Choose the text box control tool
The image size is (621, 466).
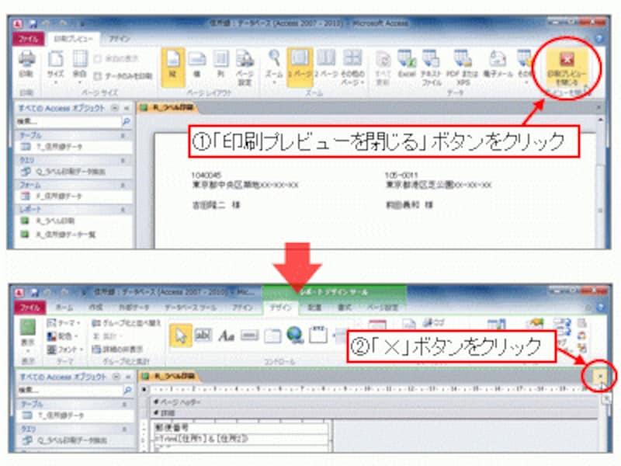[203, 336]
